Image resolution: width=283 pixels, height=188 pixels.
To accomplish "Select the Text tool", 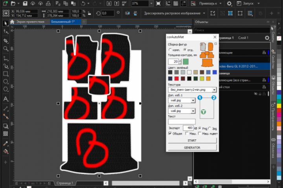I will point(6,99).
